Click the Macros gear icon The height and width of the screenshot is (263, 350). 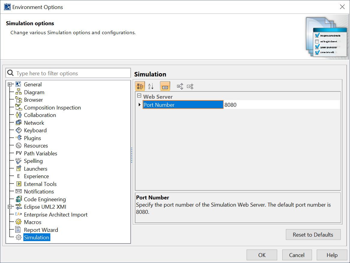[19, 222]
